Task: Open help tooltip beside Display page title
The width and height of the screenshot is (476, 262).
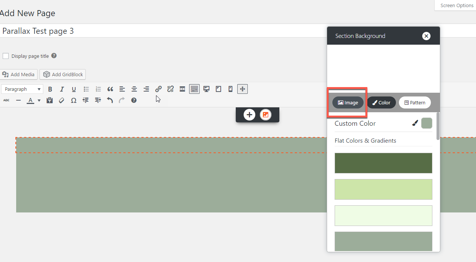Action: (54, 56)
